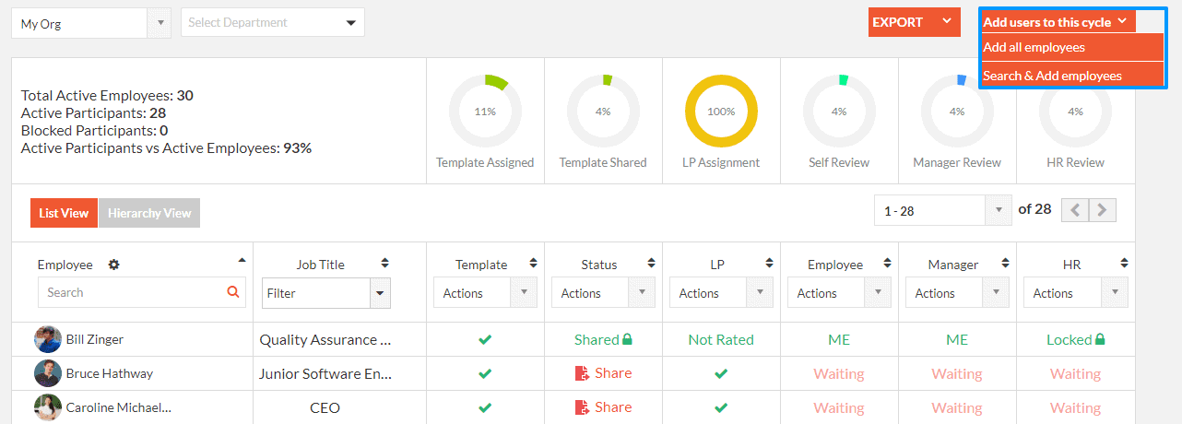Click LP checkmark in Bruce Hathway row
The width and height of the screenshot is (1182, 424).
[721, 373]
